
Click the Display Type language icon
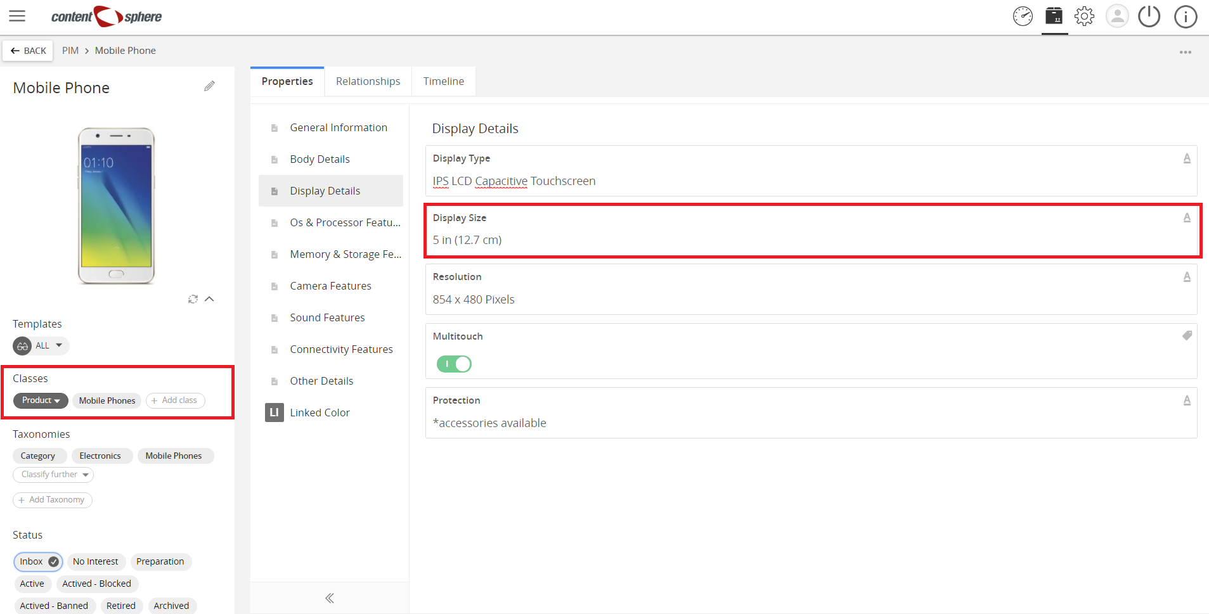(1187, 158)
